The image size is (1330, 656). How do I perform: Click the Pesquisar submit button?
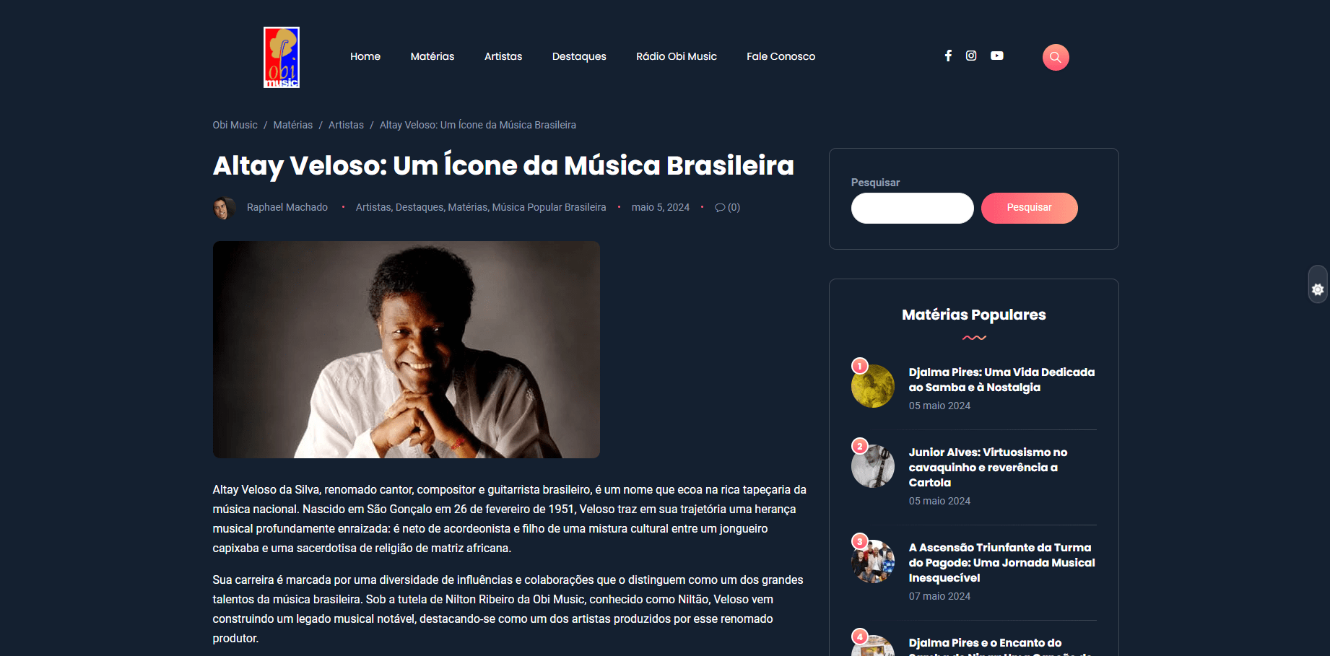click(1030, 208)
